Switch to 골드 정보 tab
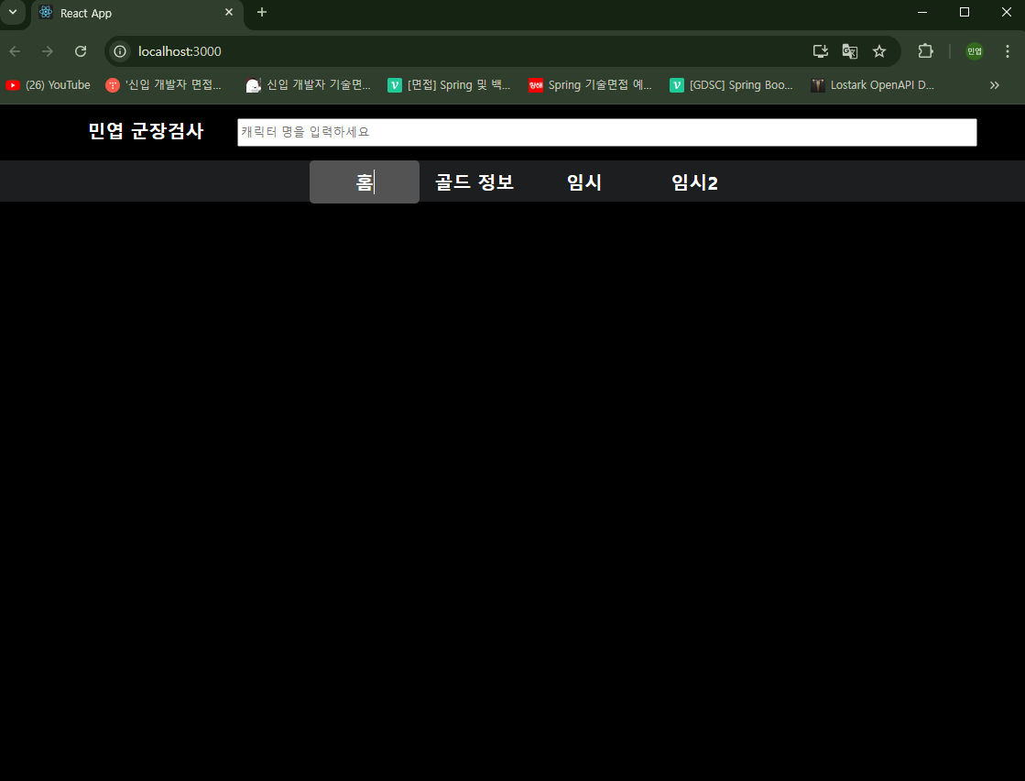The width and height of the screenshot is (1025, 781). [x=474, y=181]
